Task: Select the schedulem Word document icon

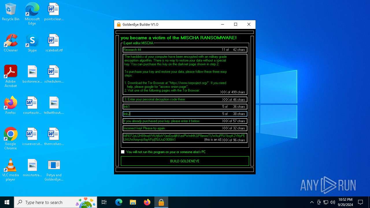Action: 54,75
